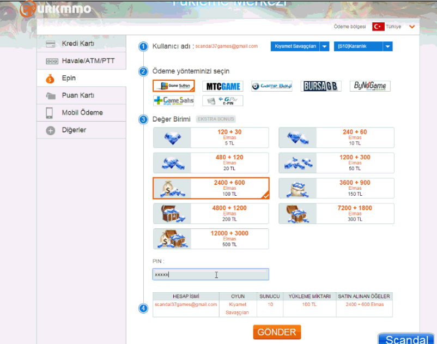Select GPay E-PIN payment method
Image resolution: width=437 pixels, height=344 pixels.
223,101
